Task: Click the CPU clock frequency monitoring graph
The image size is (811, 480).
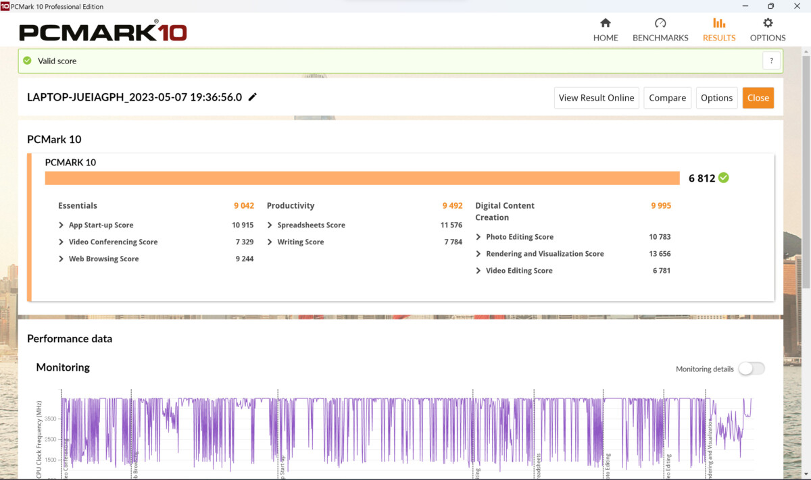Action: pyautogui.click(x=405, y=435)
